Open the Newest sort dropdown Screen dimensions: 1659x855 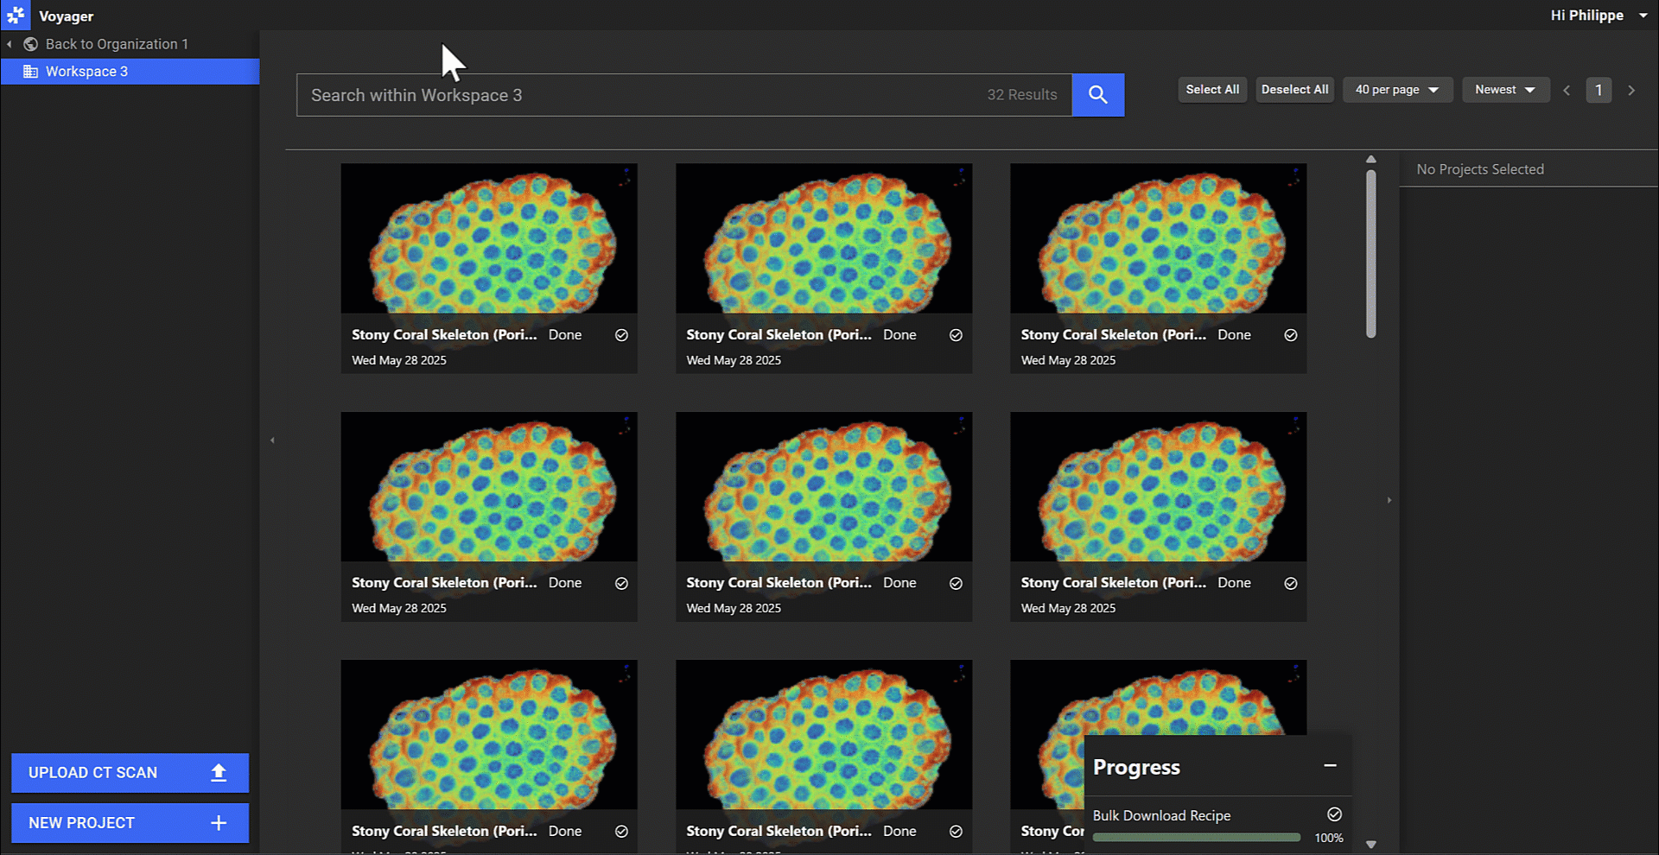point(1504,90)
